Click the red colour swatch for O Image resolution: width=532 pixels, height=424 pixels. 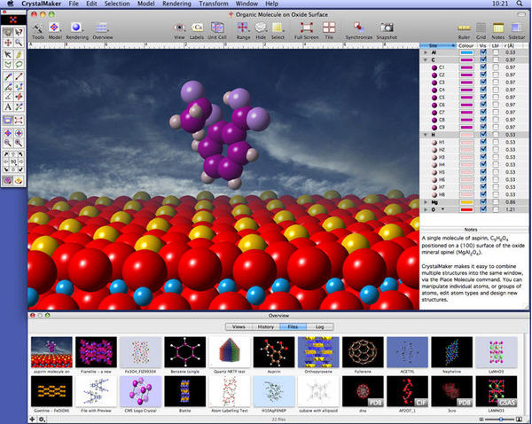tap(465, 211)
